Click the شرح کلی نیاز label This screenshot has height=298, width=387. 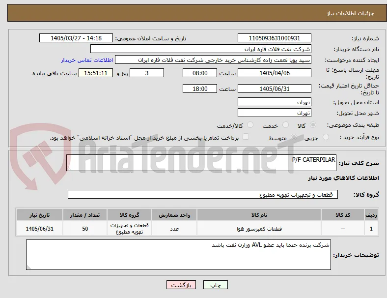359,163
